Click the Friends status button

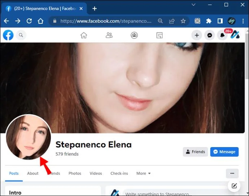coord(195,152)
